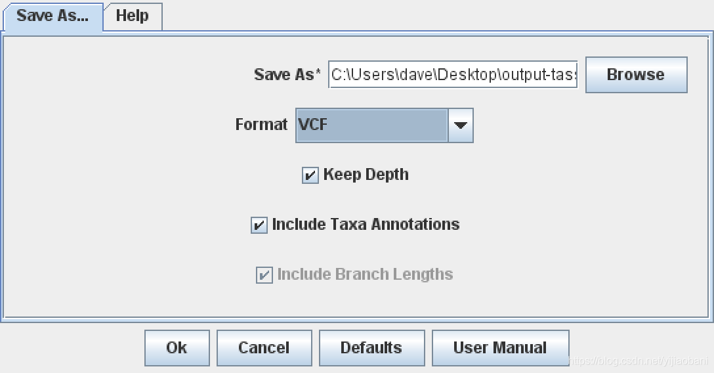Viewport: 714px width, 373px height.
Task: Reset options with the Defaults button
Action: [371, 347]
